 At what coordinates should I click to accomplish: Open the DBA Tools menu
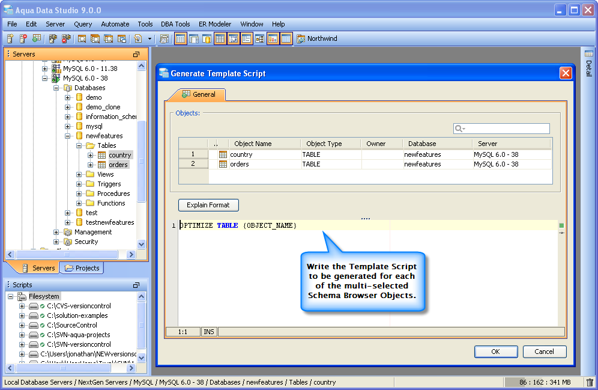pyautogui.click(x=175, y=24)
